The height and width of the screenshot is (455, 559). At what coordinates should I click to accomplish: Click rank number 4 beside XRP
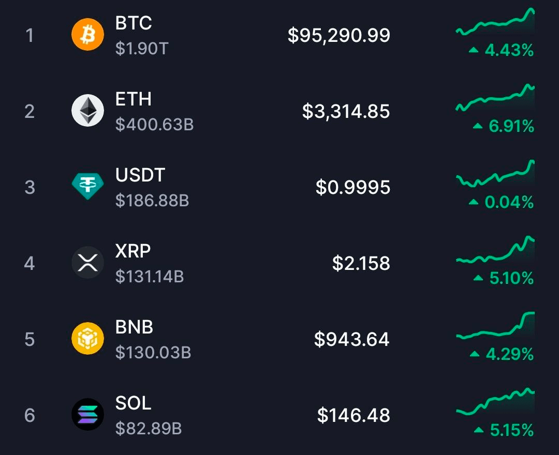30,262
